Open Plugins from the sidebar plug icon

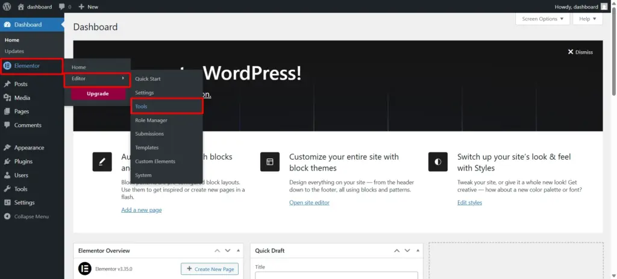tap(7, 161)
